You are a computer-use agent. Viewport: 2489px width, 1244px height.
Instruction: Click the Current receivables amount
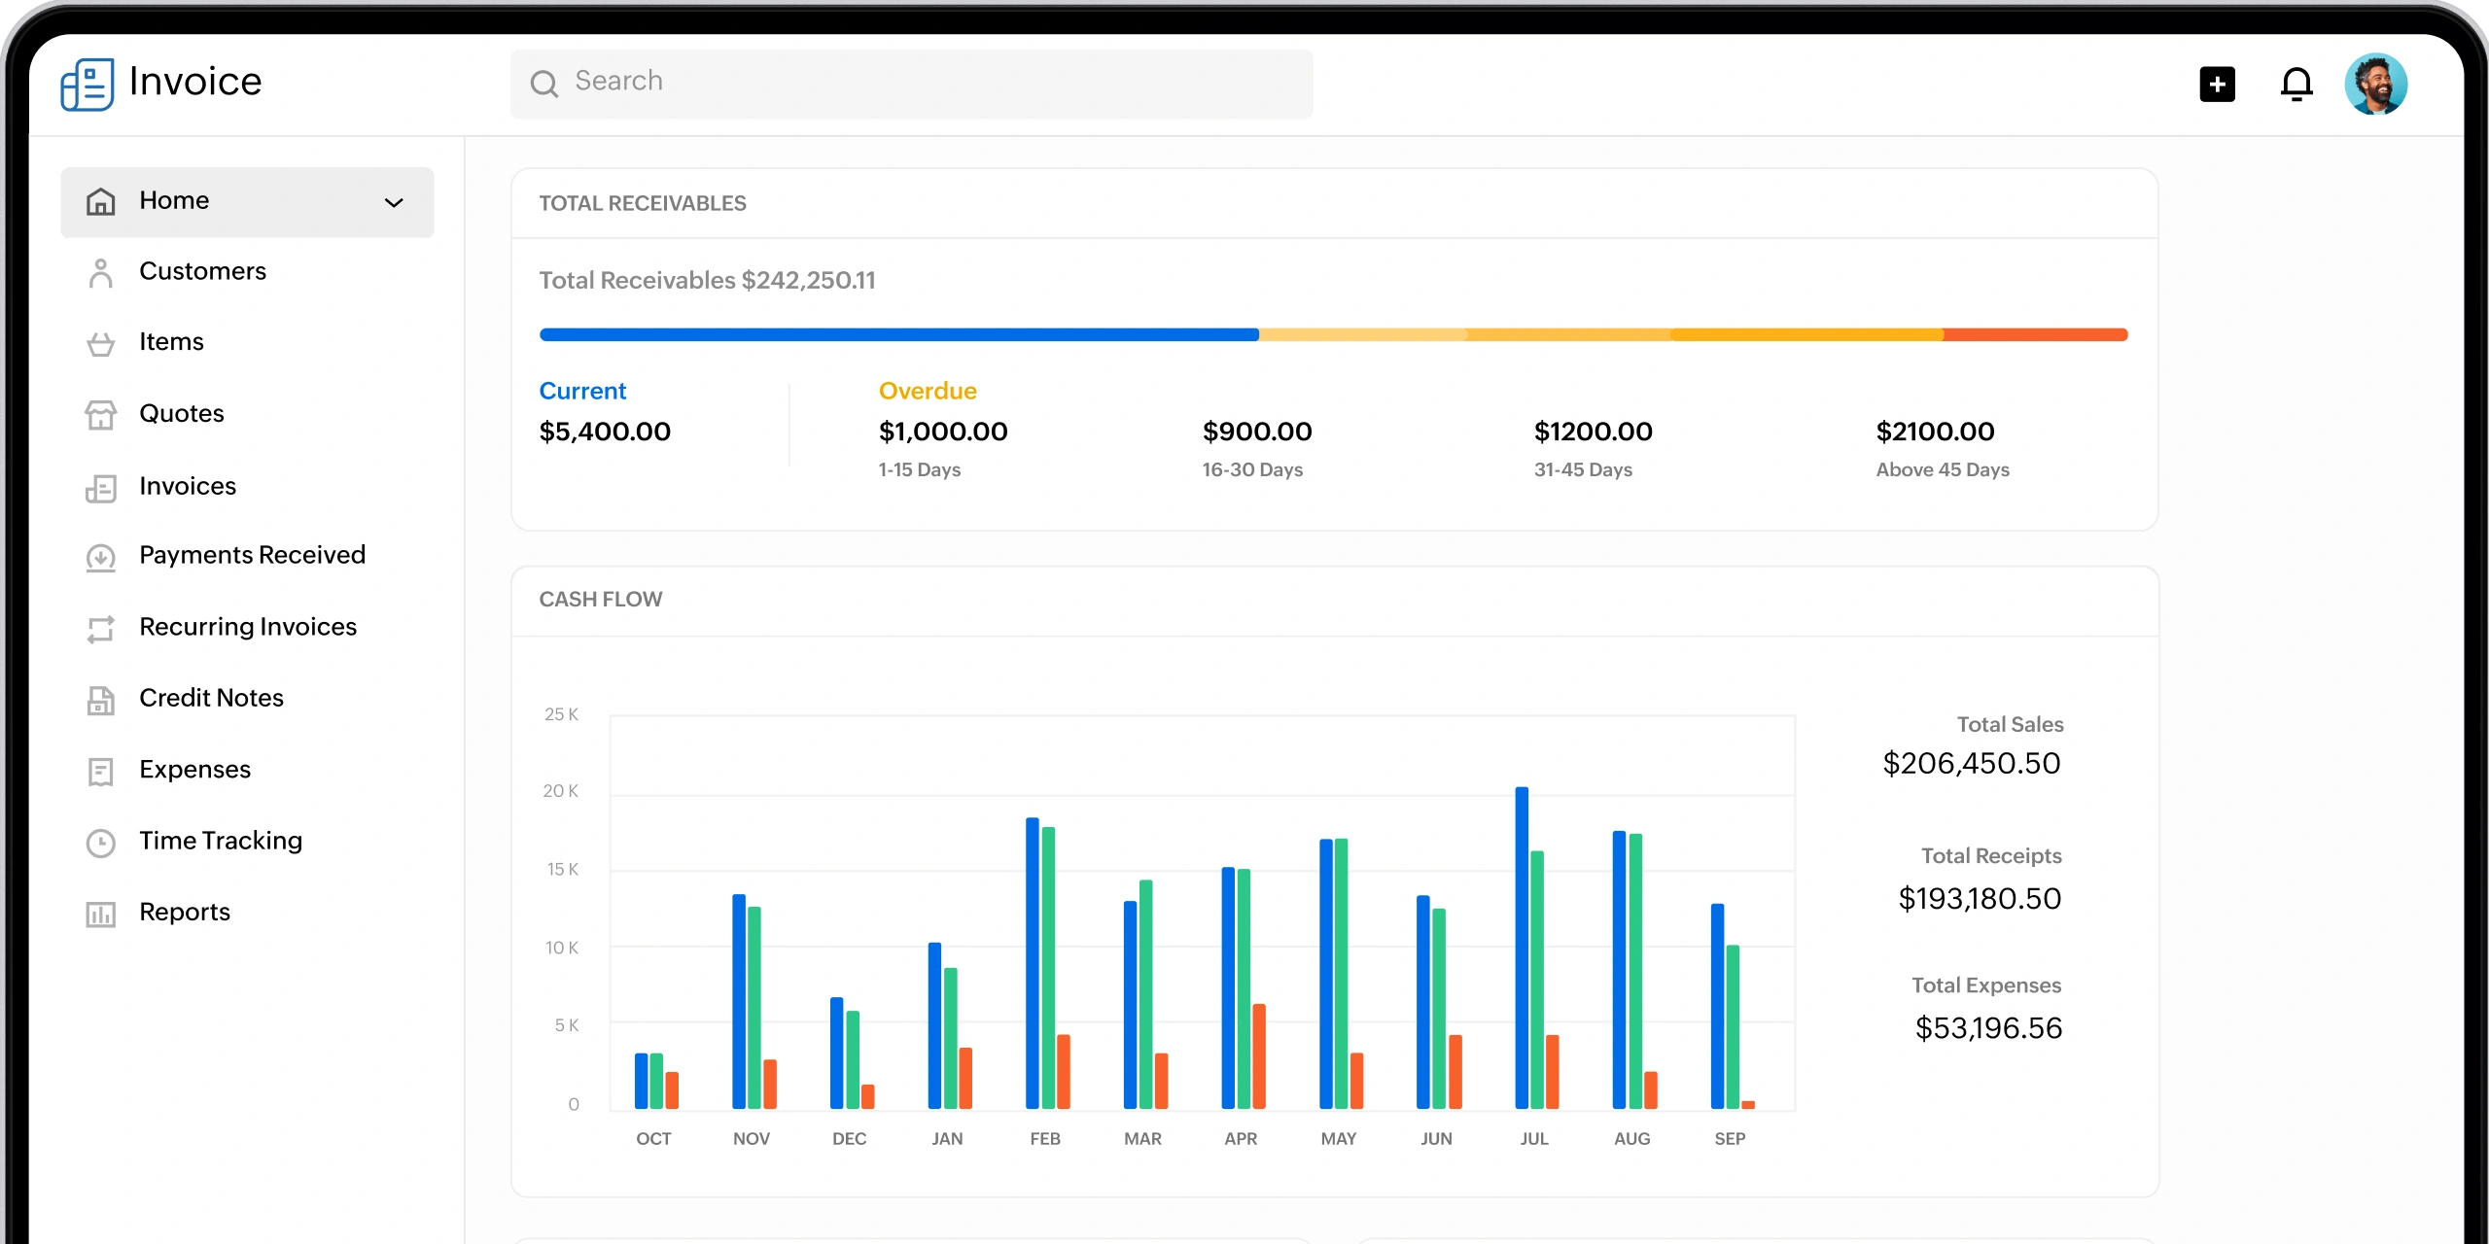[x=604, y=432]
